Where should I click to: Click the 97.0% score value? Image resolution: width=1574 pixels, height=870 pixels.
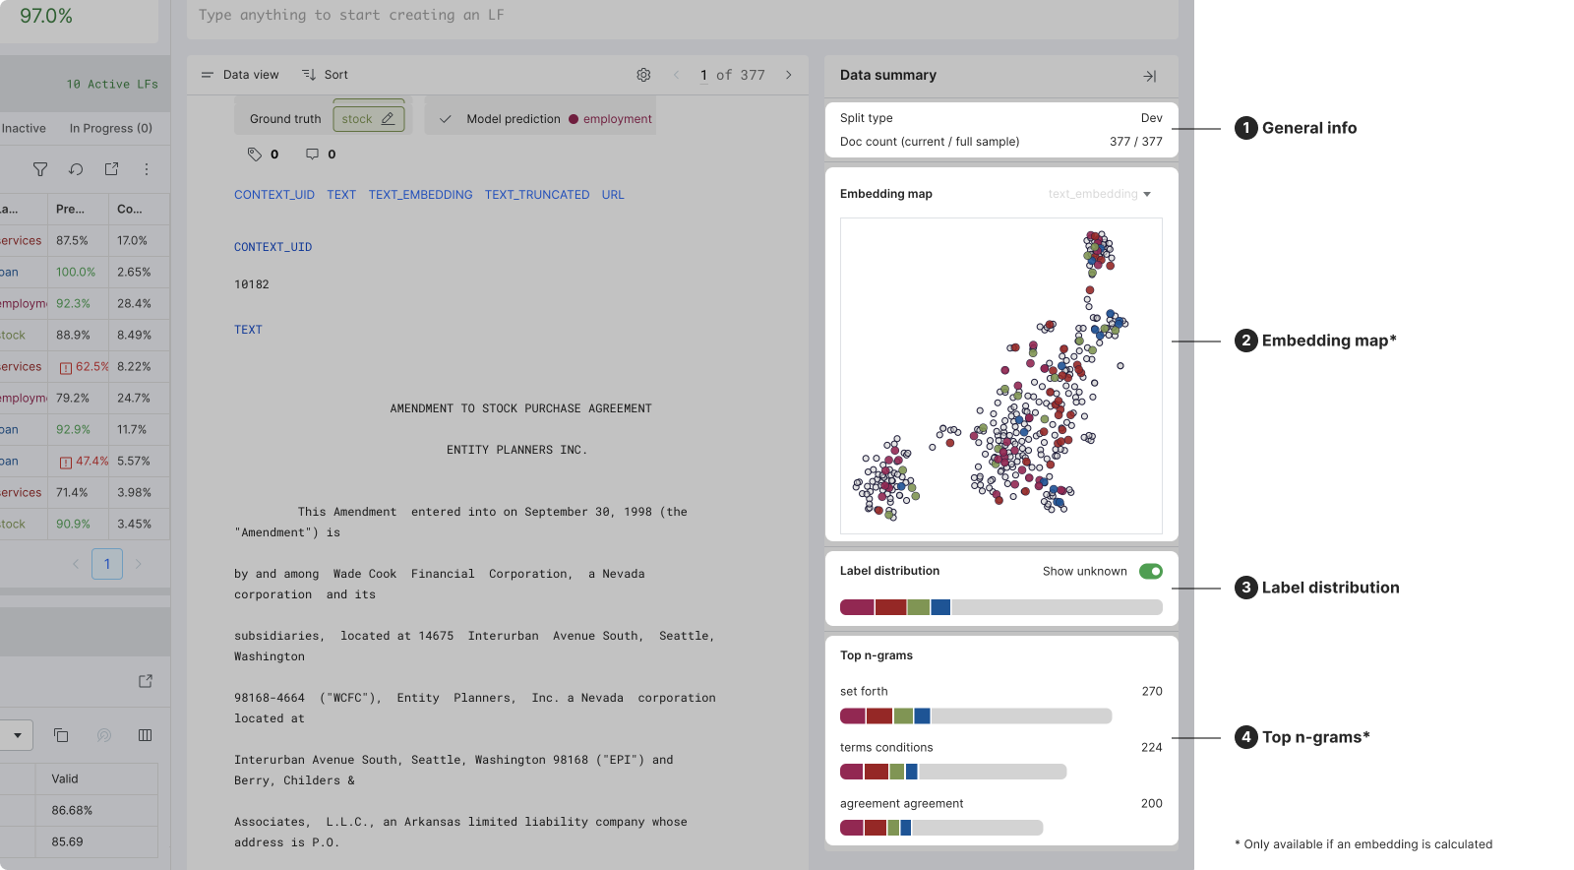(x=46, y=16)
